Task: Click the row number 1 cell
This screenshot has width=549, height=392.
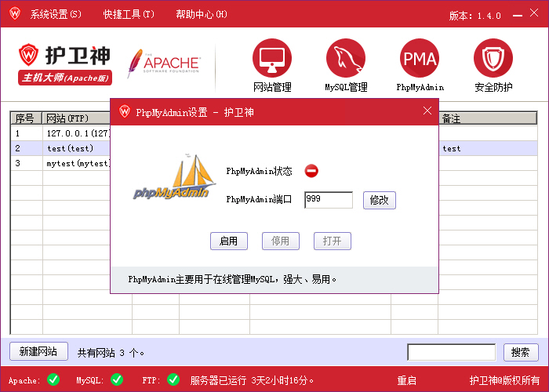Action: pyautogui.click(x=27, y=133)
